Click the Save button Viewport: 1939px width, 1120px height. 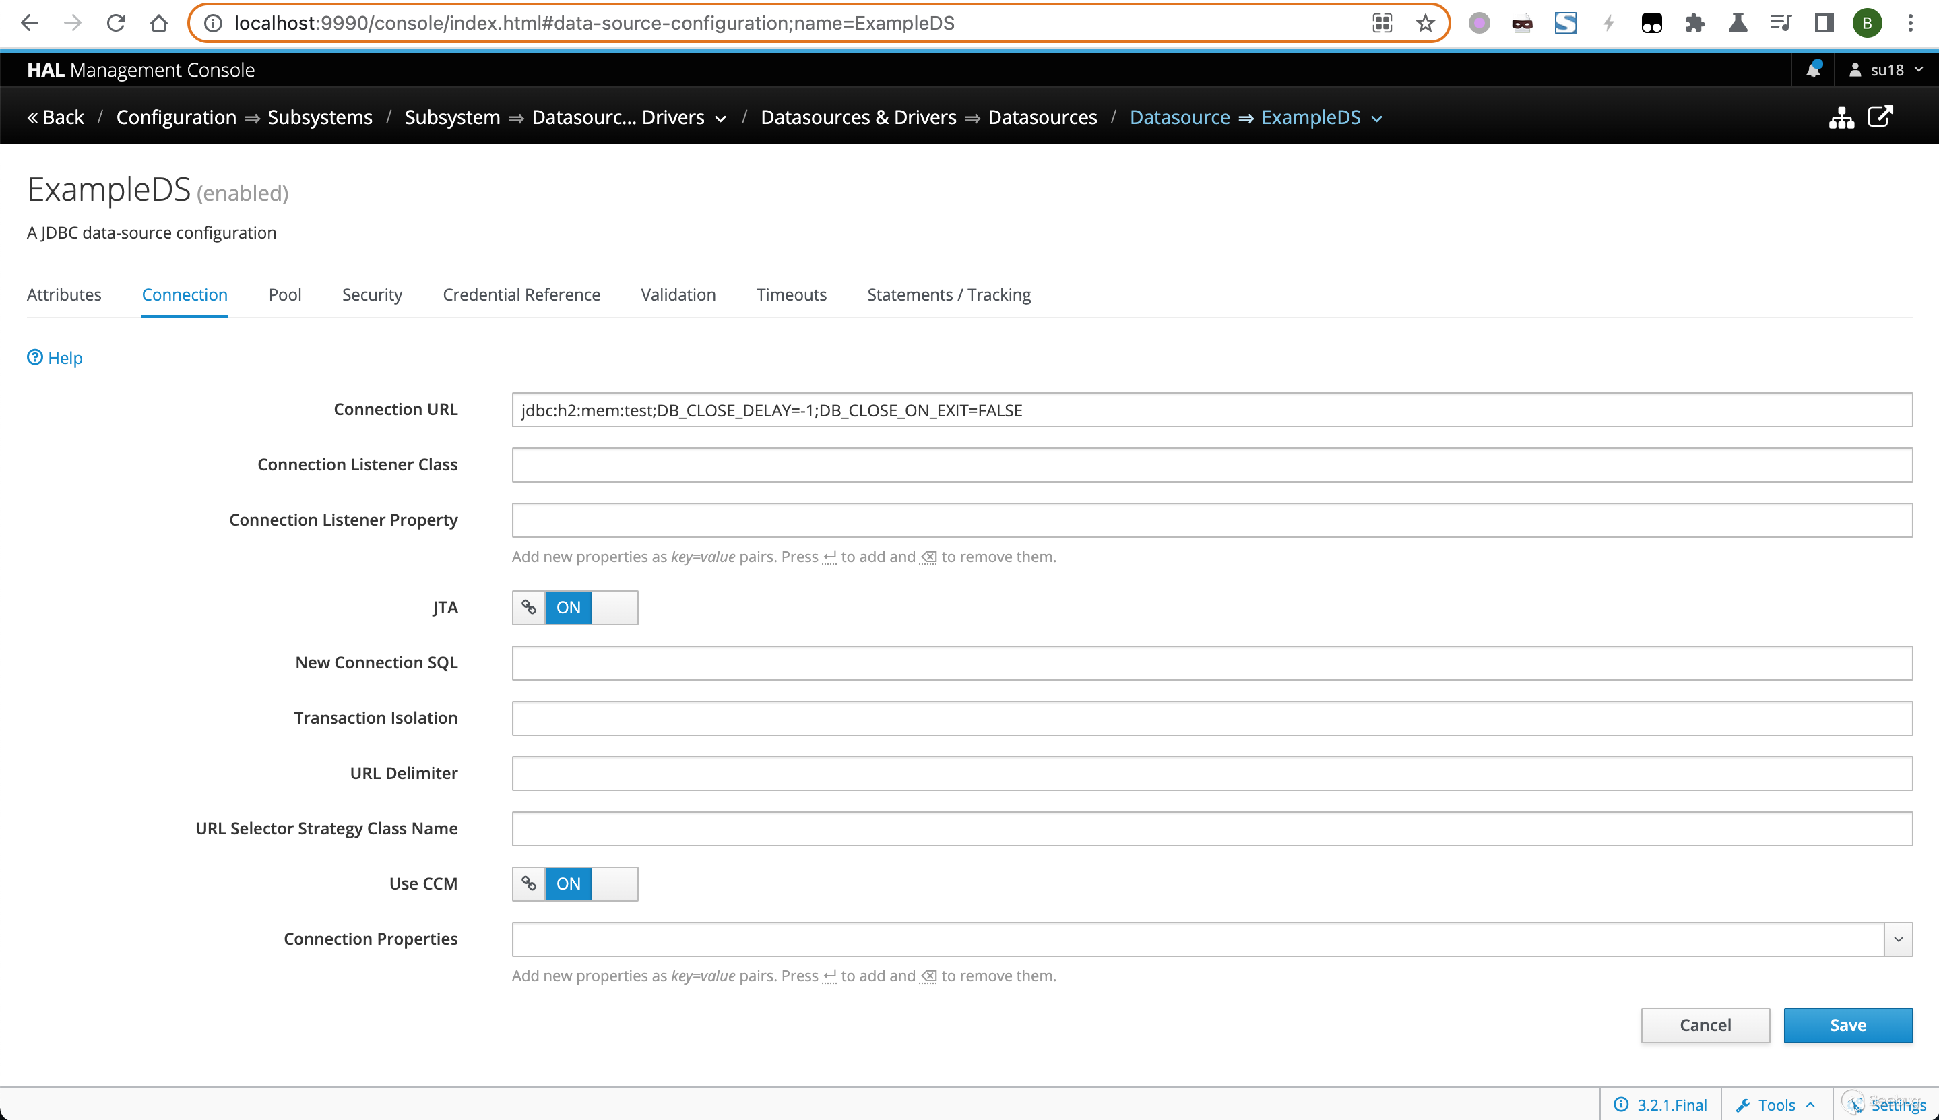pyautogui.click(x=1847, y=1026)
